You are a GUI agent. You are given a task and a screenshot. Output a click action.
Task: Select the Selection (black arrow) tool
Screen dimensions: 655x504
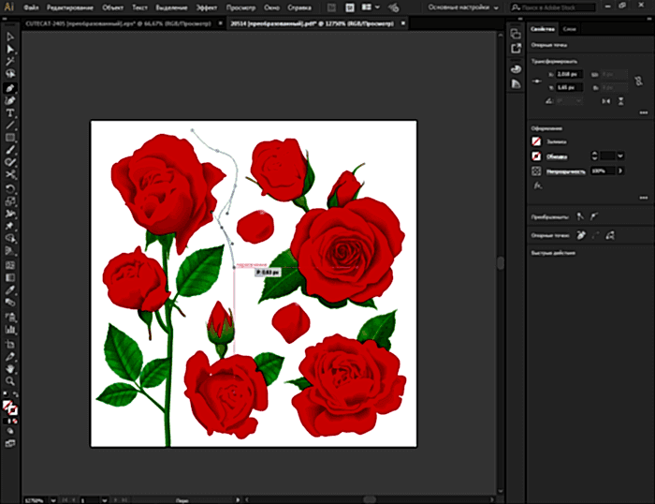[x=10, y=37]
